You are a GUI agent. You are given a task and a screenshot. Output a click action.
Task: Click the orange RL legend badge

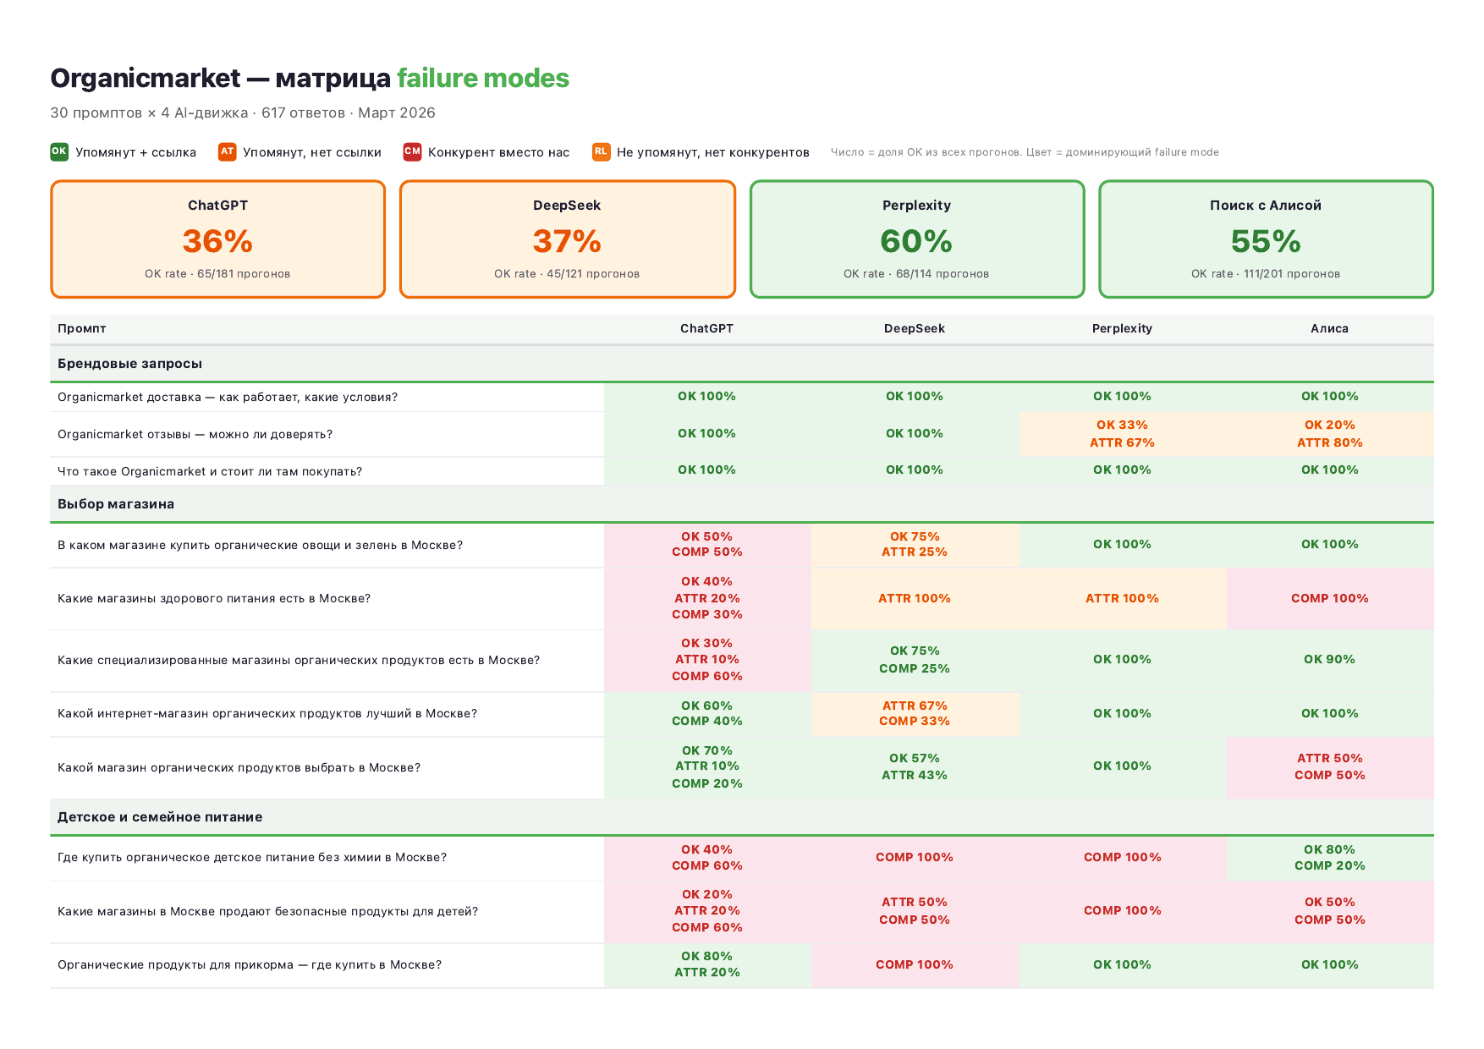[601, 151]
